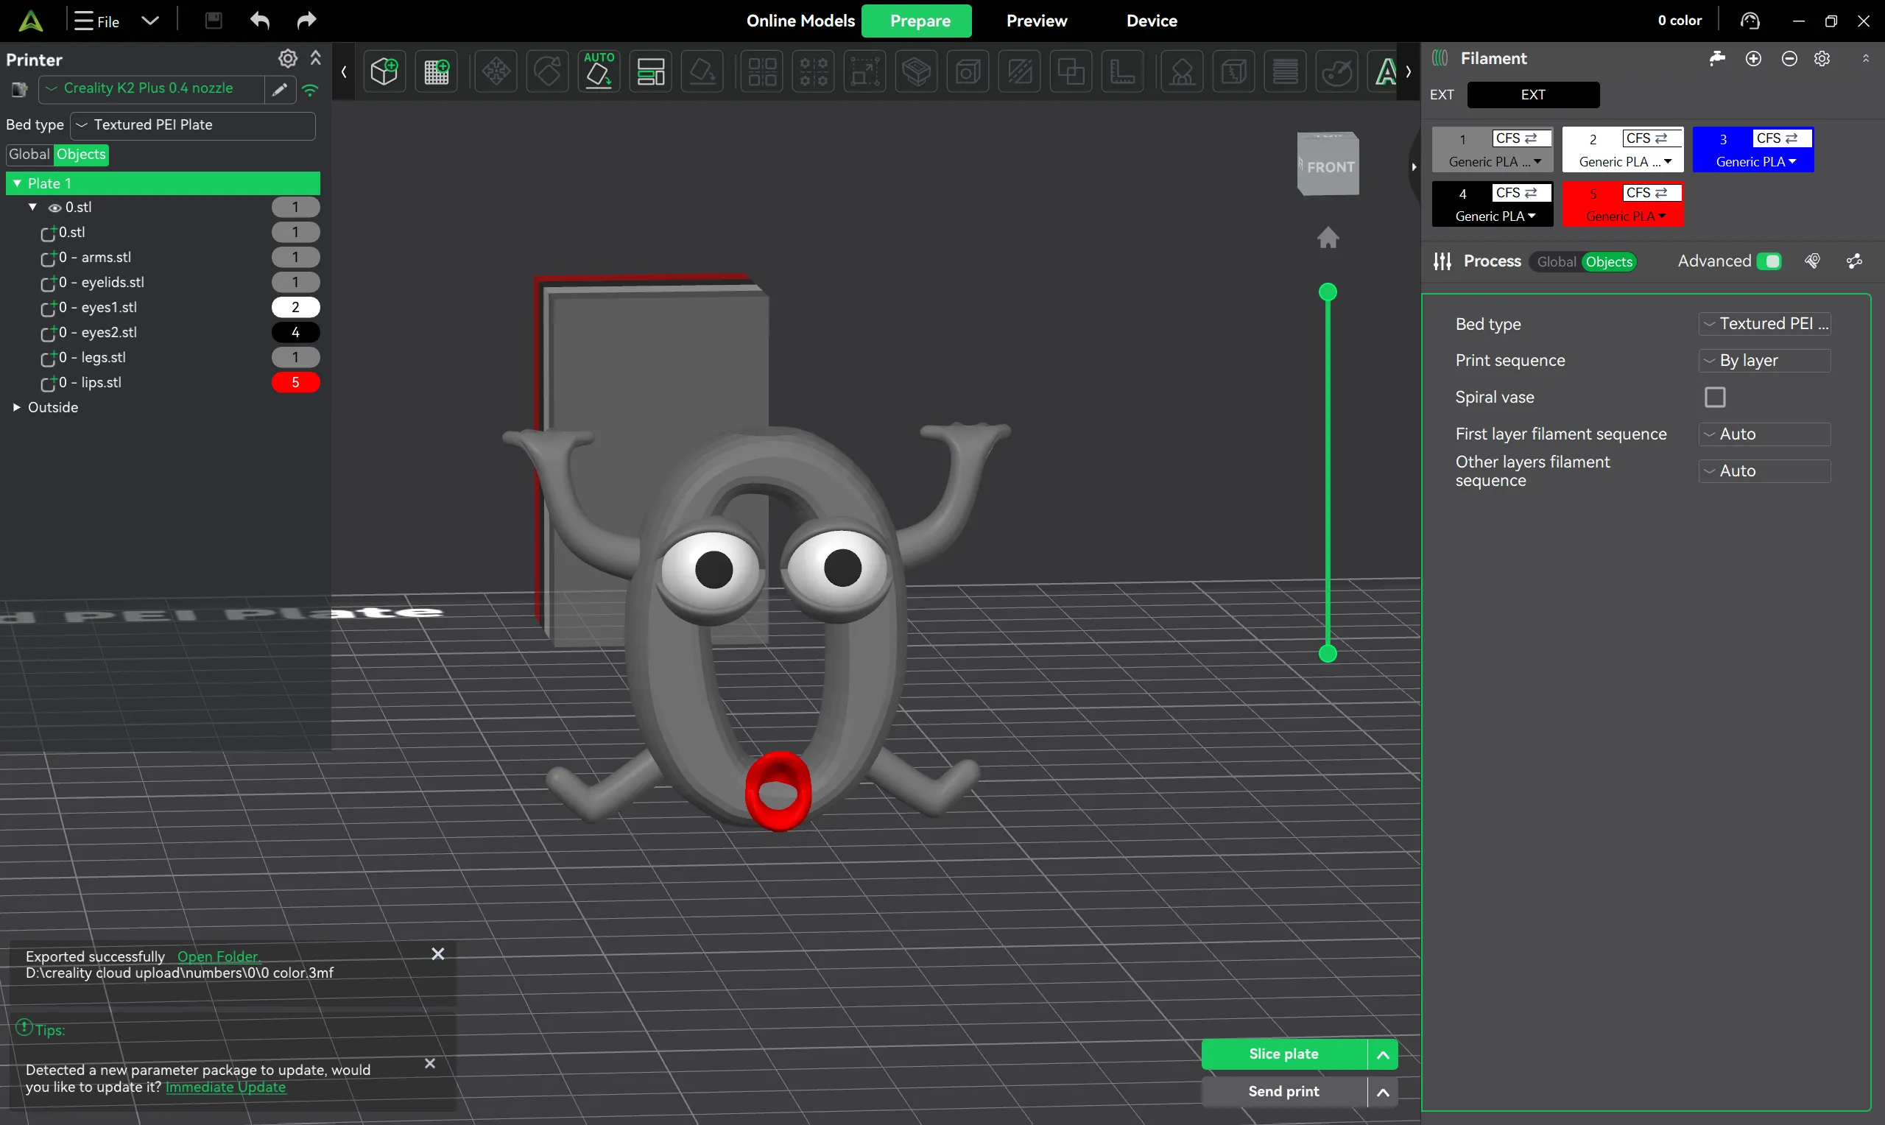Open the Device tab
The height and width of the screenshot is (1125, 1885).
(x=1152, y=21)
